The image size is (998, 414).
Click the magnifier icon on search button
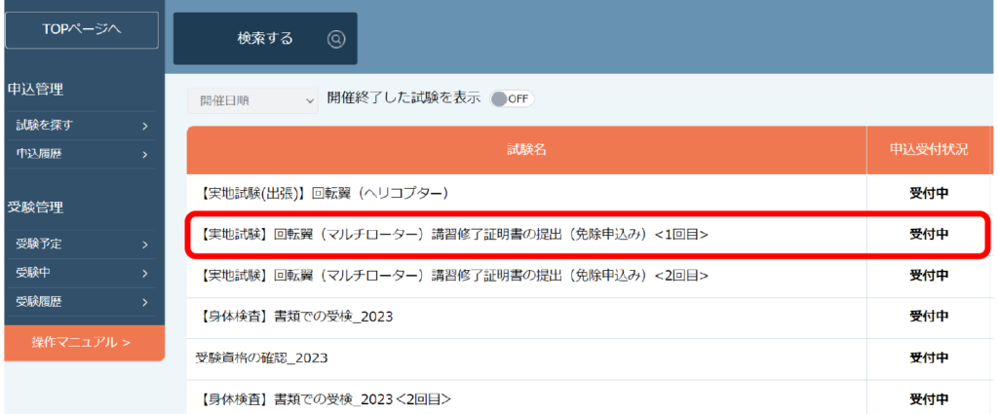tap(336, 39)
